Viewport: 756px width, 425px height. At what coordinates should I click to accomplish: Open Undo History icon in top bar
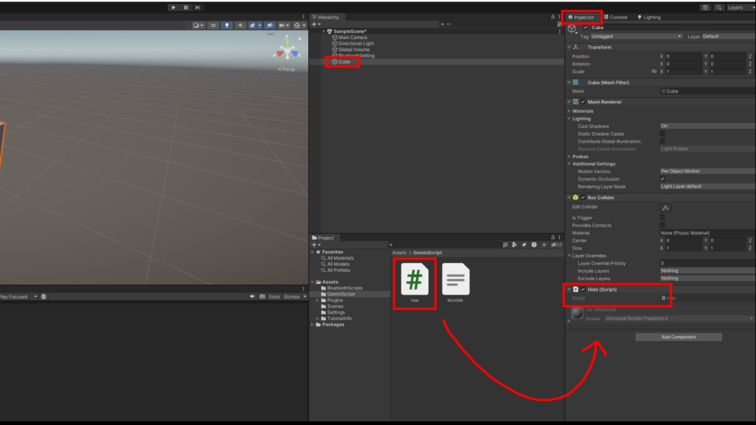(x=706, y=8)
